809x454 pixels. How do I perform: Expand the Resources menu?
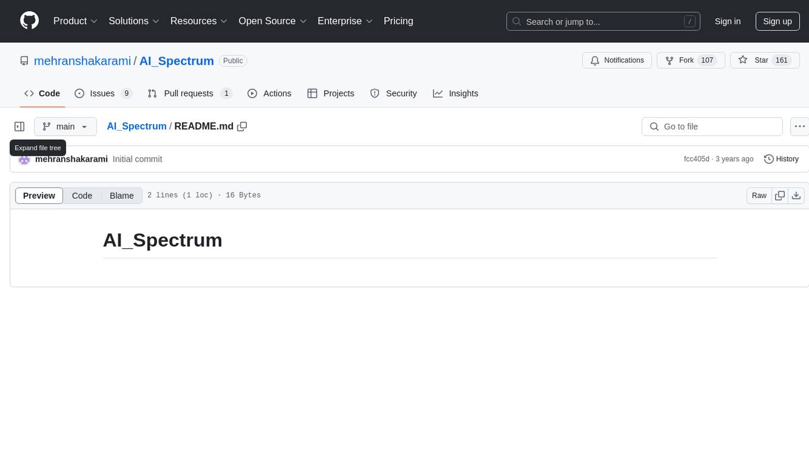(x=199, y=21)
